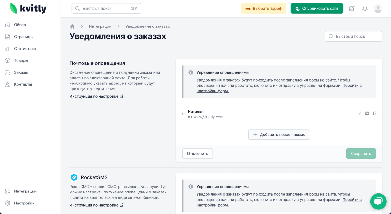Click the Обзор home icon in sidebar

pos(8,25)
